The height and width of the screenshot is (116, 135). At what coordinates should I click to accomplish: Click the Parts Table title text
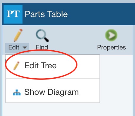[x=46, y=14]
